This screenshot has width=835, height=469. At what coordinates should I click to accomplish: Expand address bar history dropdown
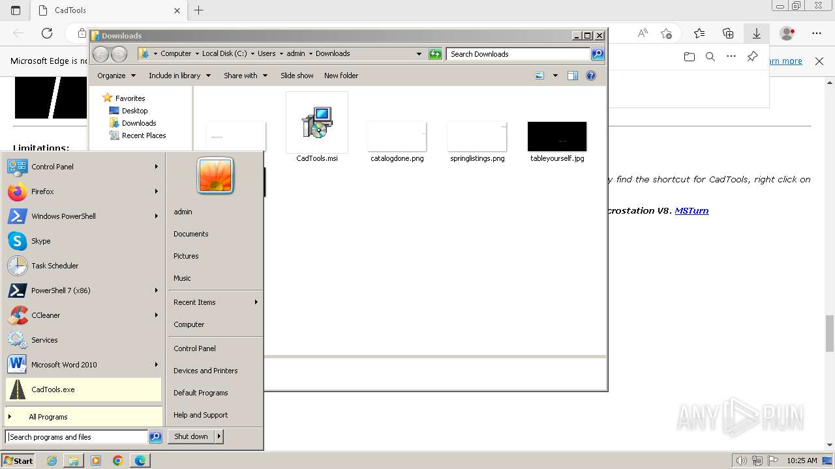coord(419,54)
